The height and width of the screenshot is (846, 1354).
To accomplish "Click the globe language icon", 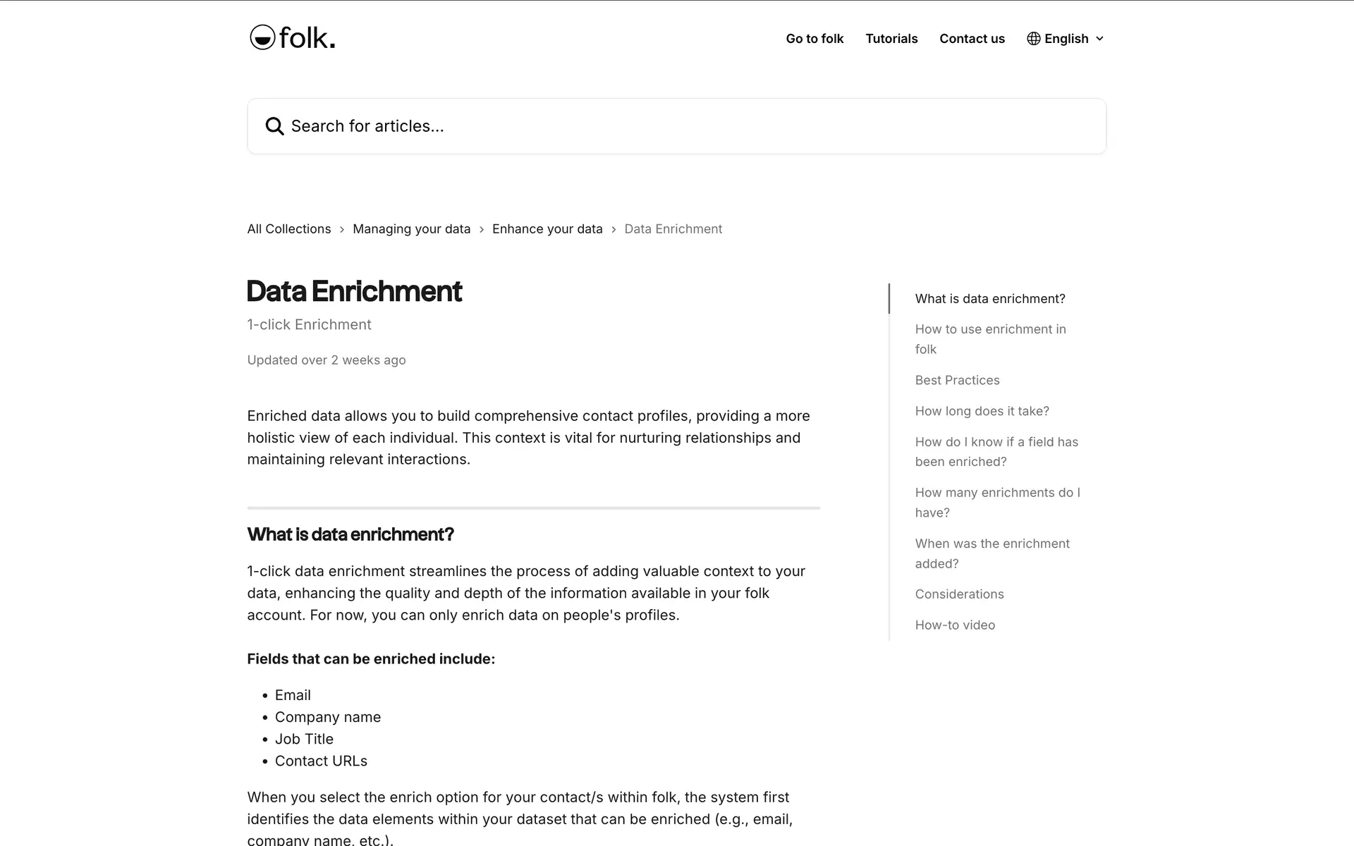I will tap(1033, 39).
